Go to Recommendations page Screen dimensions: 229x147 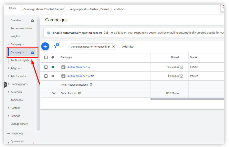click(21, 28)
